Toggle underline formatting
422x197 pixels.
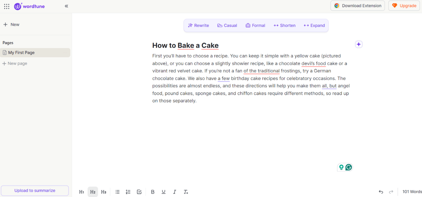click(163, 192)
